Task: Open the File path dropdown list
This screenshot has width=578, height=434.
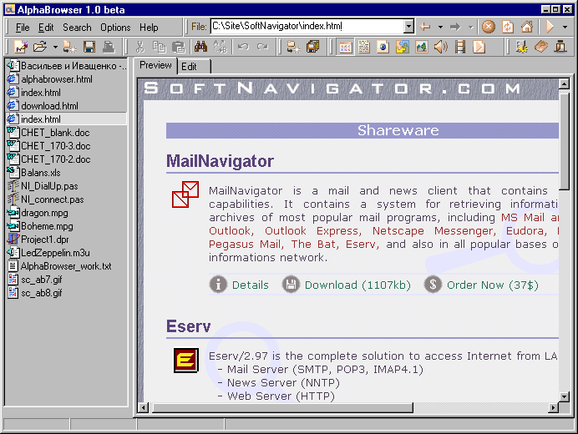Action: point(408,27)
